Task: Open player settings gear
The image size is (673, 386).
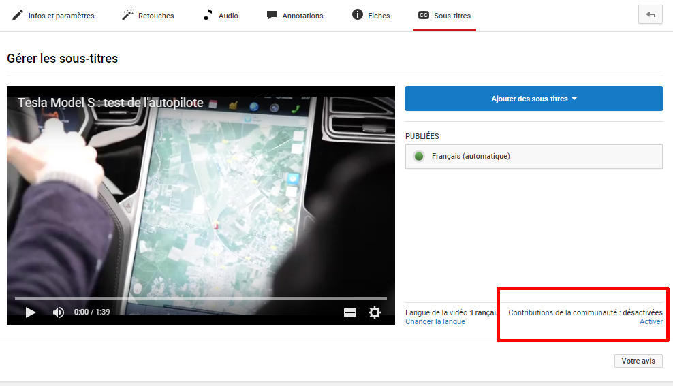Action: [x=375, y=312]
